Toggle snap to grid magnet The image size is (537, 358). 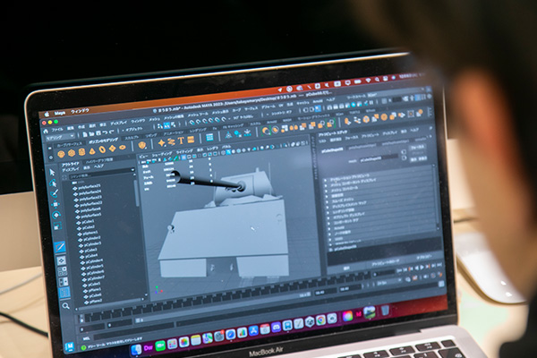pos(192,123)
